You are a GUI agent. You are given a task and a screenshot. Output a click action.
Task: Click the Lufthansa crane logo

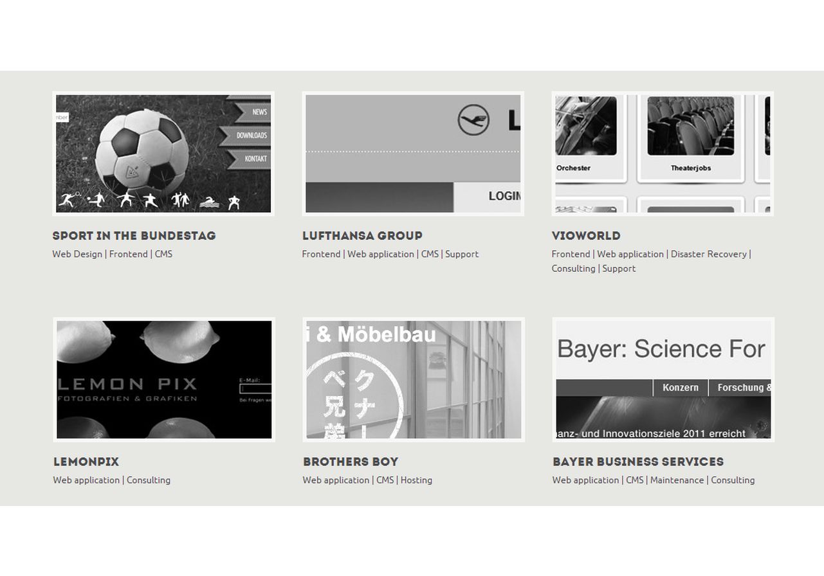[473, 121]
